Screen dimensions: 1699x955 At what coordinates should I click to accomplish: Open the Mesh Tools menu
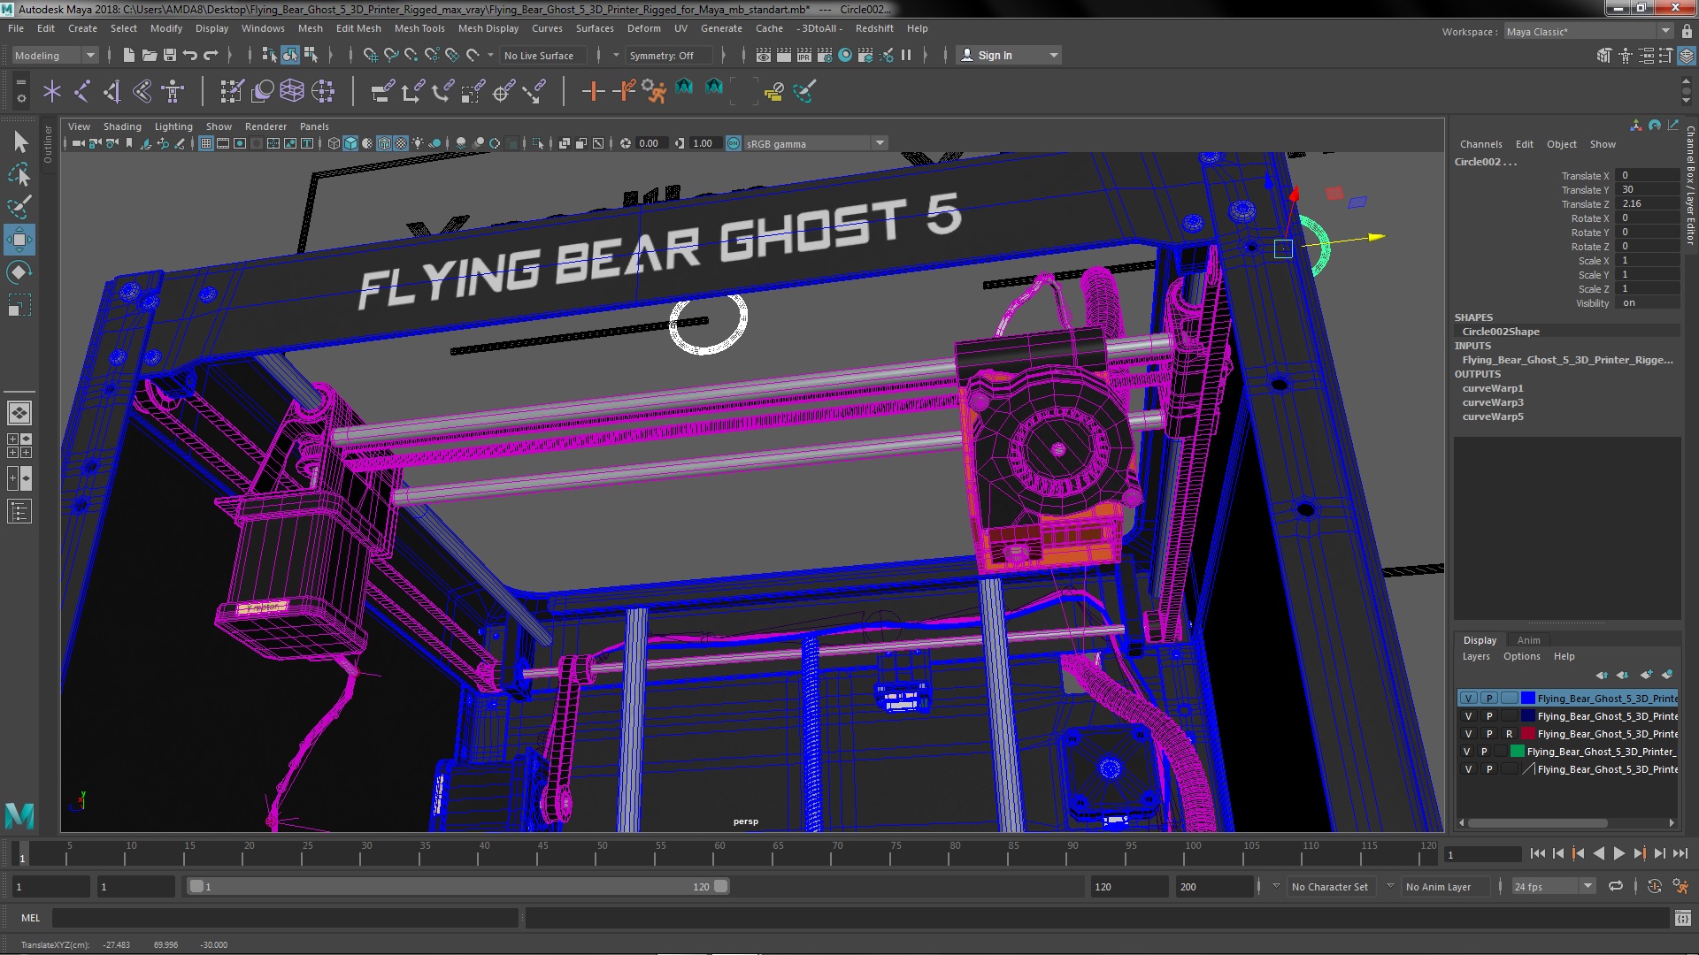[419, 28]
